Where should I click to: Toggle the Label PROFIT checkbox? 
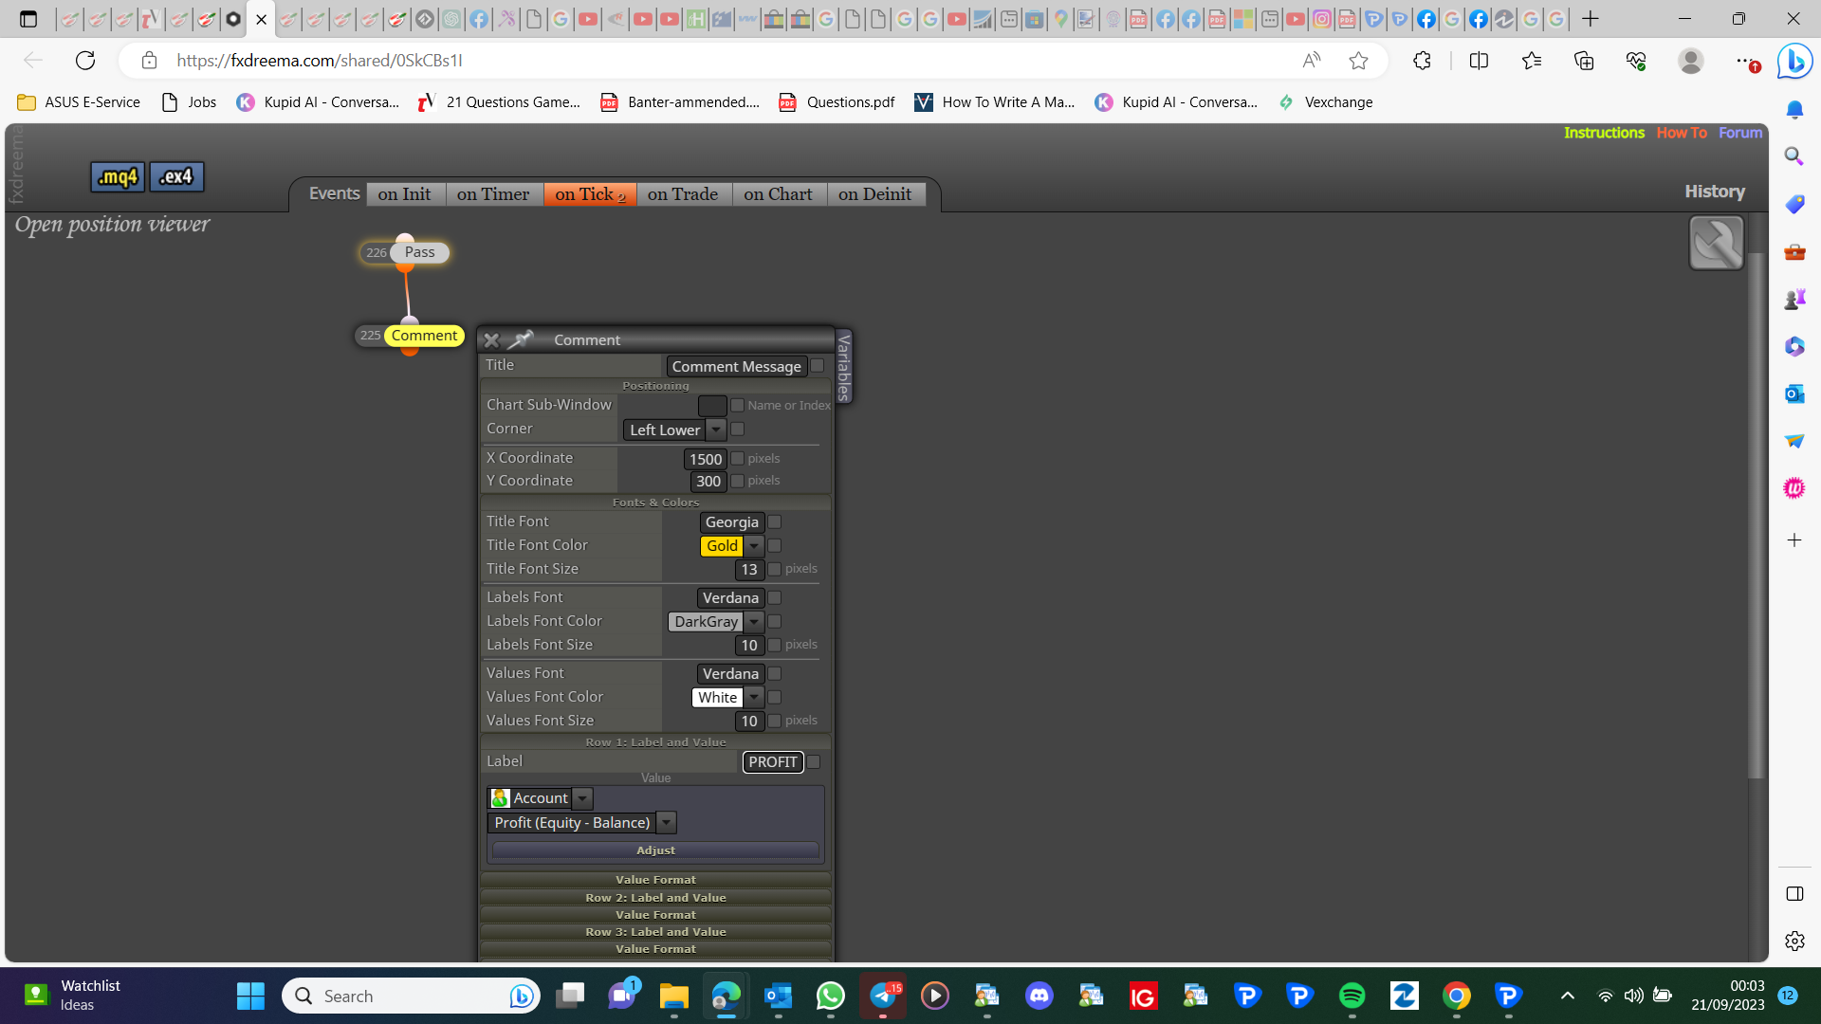point(814,762)
